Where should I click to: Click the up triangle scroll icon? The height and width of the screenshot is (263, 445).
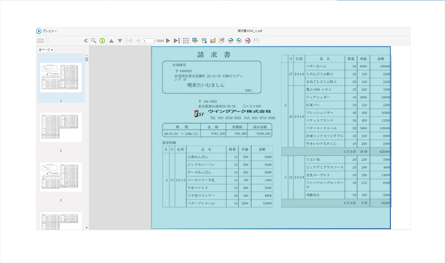[111, 41]
